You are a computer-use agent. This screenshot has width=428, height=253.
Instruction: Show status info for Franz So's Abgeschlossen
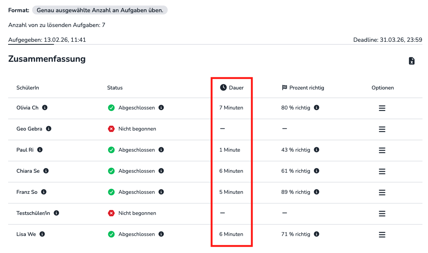click(x=161, y=192)
